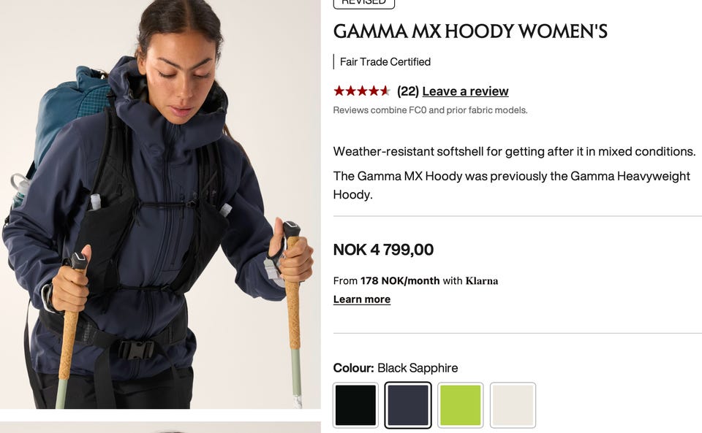Open the main product photo of the hoody
The width and height of the screenshot is (702, 433).
coord(160,204)
